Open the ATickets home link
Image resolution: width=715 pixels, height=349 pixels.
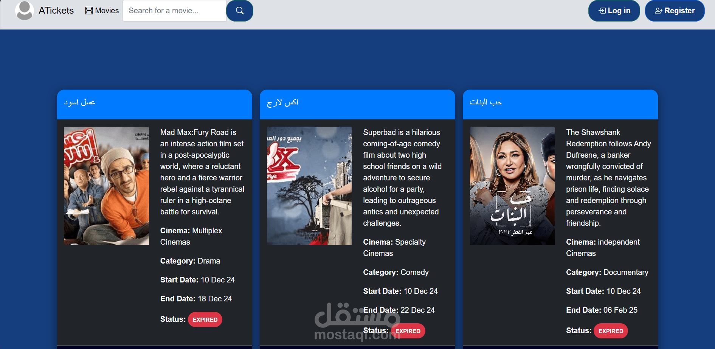(x=56, y=11)
